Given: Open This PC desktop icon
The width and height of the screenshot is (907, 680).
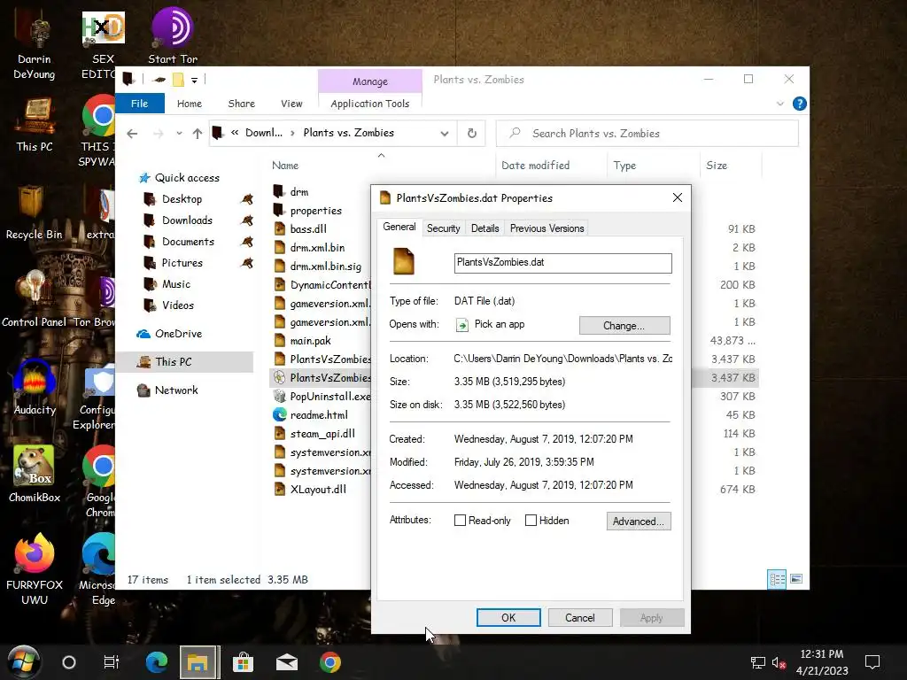Looking at the screenshot, I should tap(35, 124).
